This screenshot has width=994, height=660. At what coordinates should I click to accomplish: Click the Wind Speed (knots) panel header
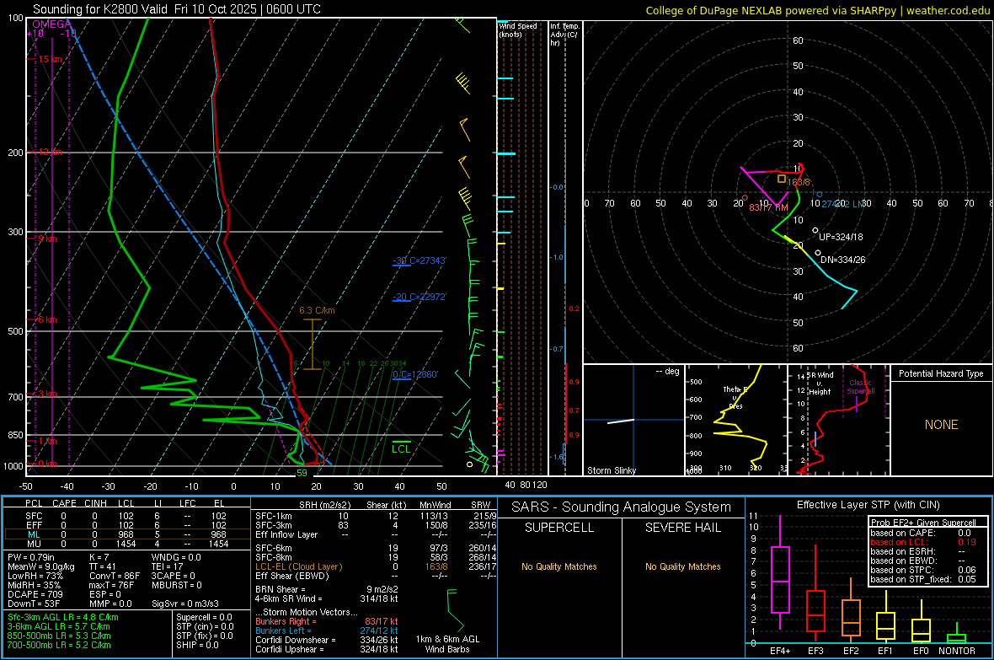(x=518, y=30)
